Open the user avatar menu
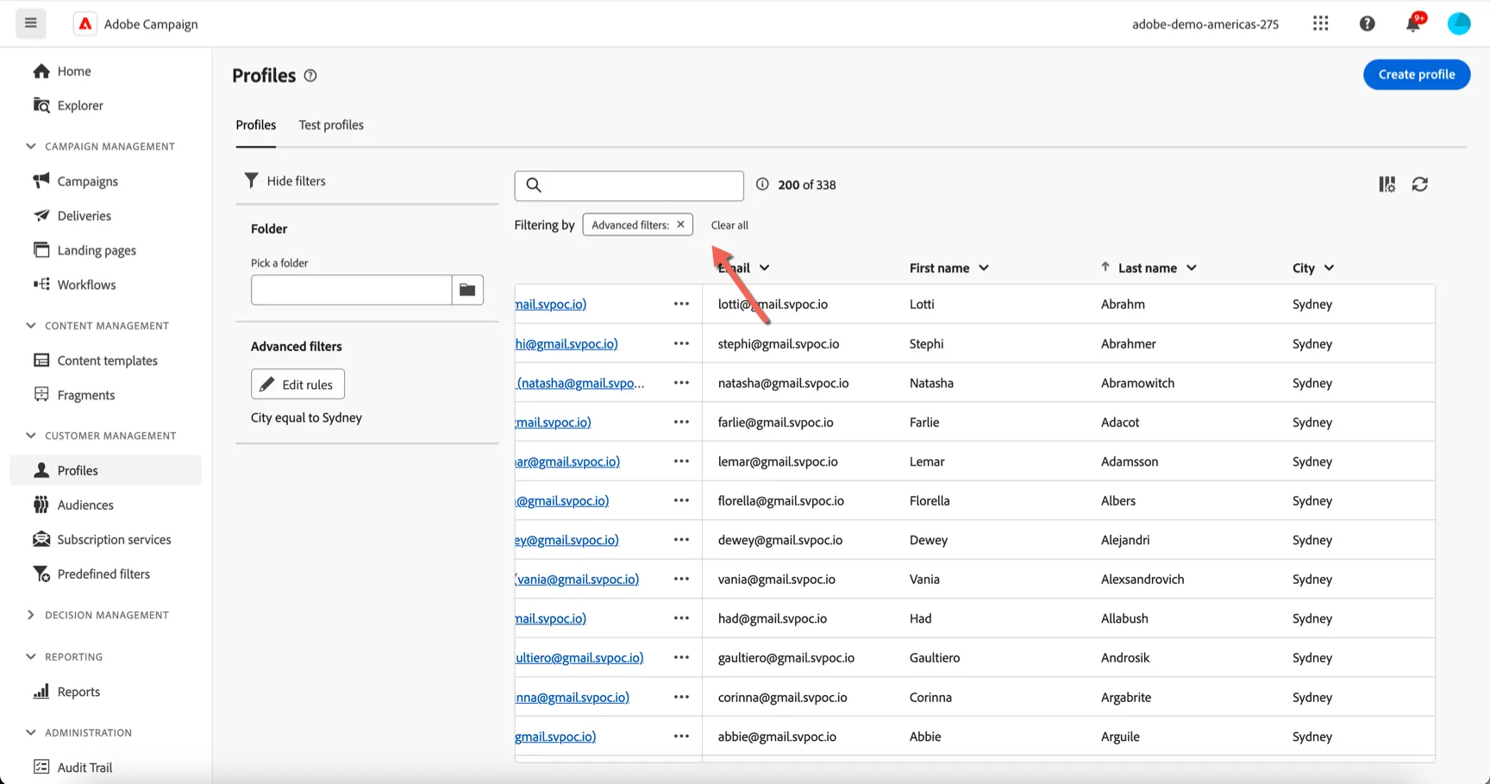The width and height of the screenshot is (1490, 784). 1459,23
